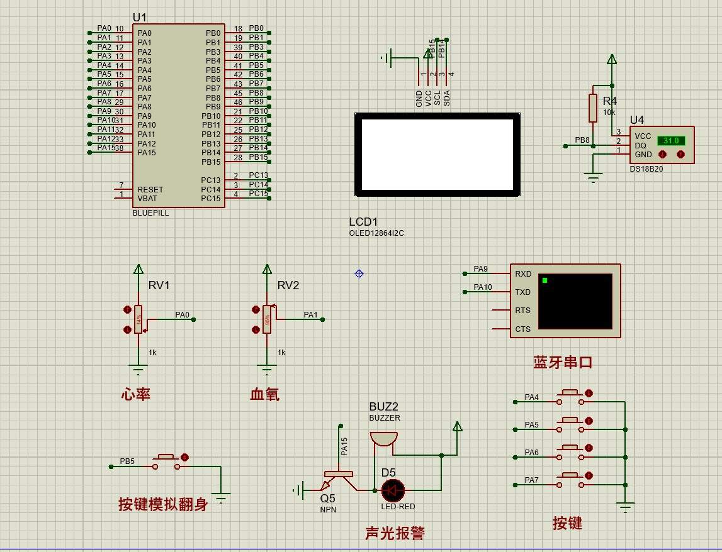Click the DS18B20 increase-temperature up arrow
This screenshot has height=552, width=722.
click(680, 155)
